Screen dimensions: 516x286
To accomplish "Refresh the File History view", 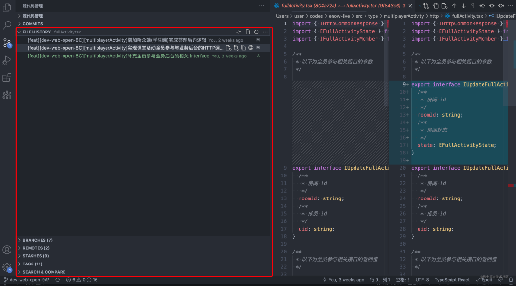I will click(257, 32).
